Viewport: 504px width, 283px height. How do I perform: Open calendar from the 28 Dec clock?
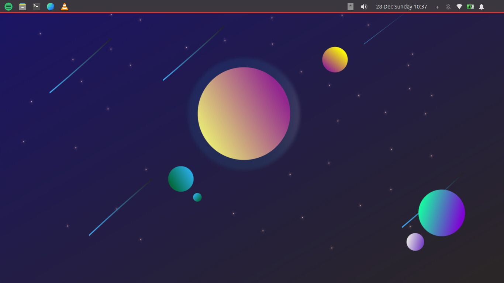(x=401, y=7)
